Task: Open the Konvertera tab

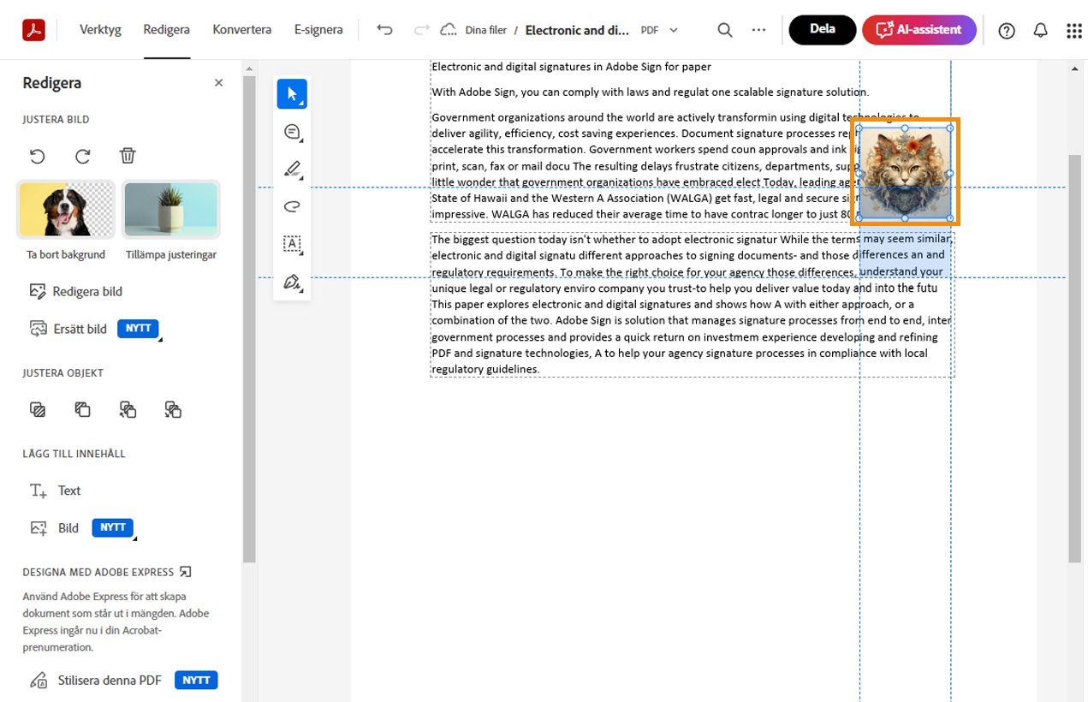Action: (x=242, y=30)
